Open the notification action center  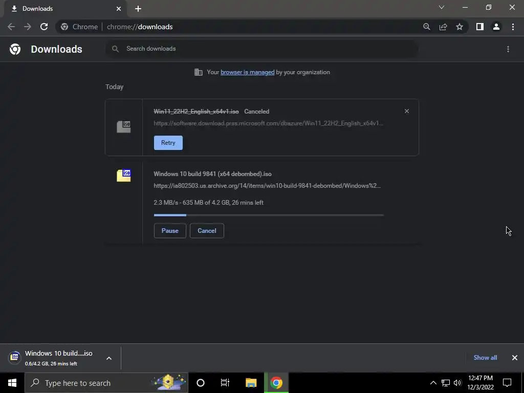[x=507, y=383]
